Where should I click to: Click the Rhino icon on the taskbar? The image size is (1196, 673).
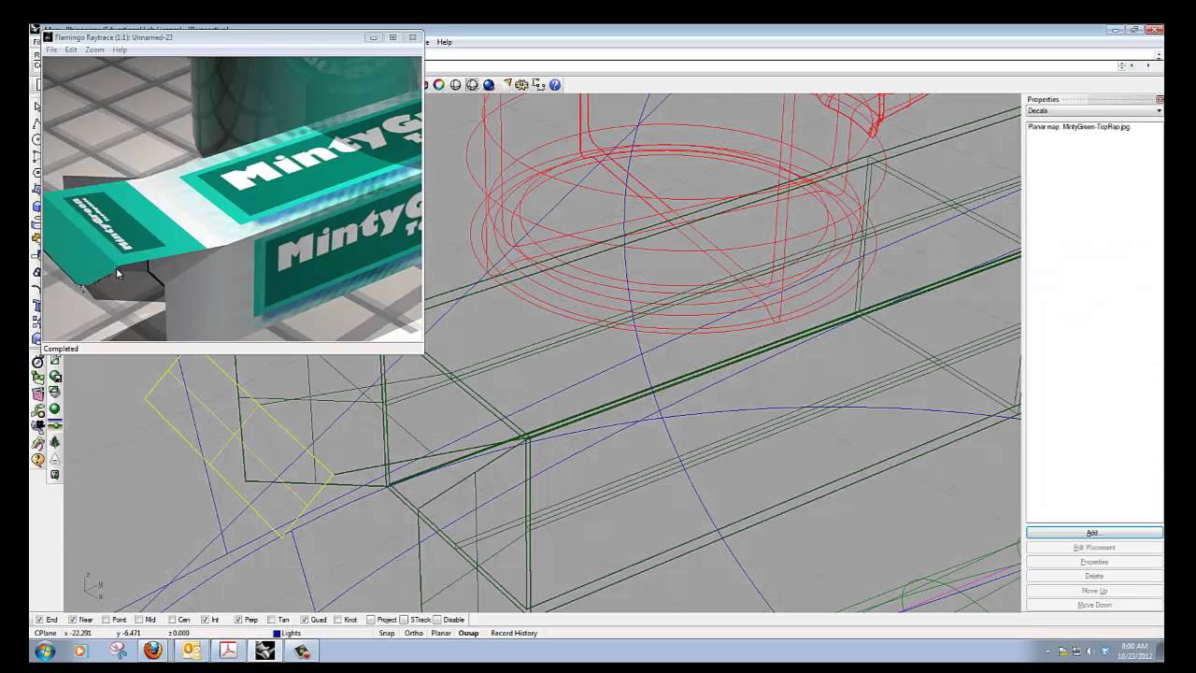265,651
